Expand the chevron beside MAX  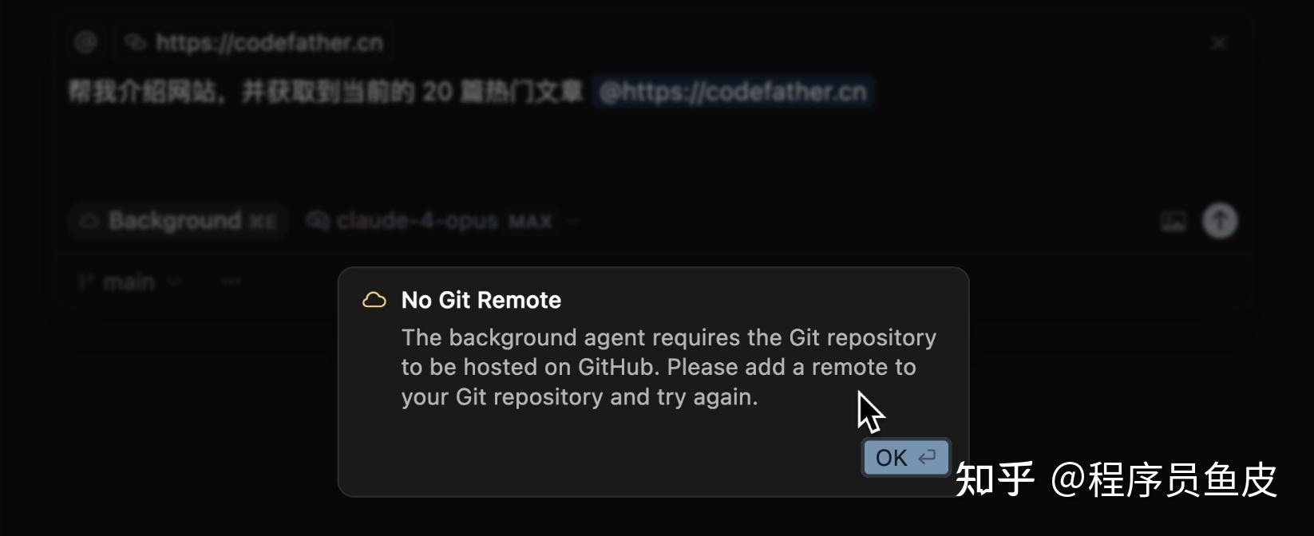point(572,222)
